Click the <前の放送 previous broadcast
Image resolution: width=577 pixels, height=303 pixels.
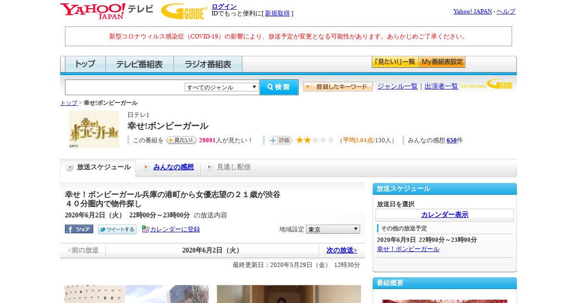83,250
